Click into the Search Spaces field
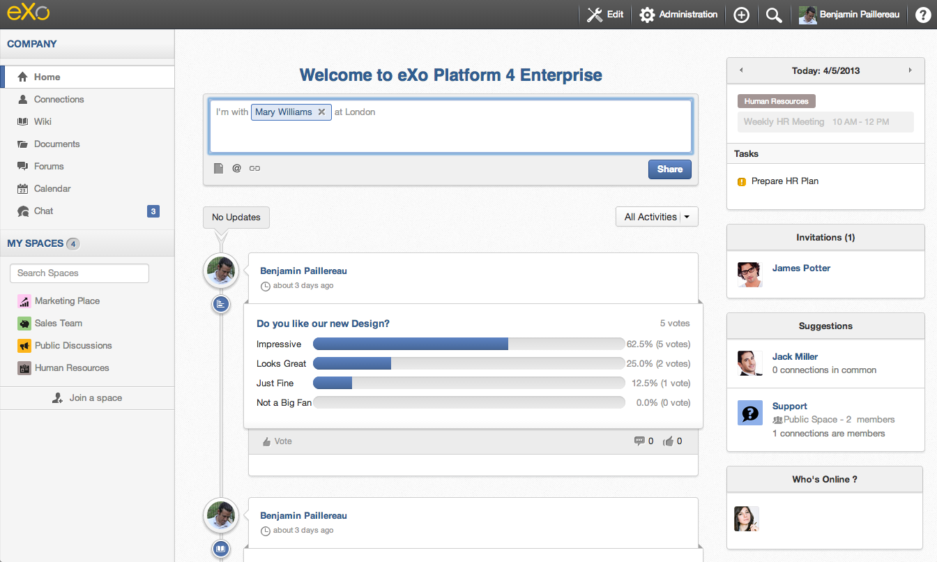The width and height of the screenshot is (937, 562). tap(79, 273)
